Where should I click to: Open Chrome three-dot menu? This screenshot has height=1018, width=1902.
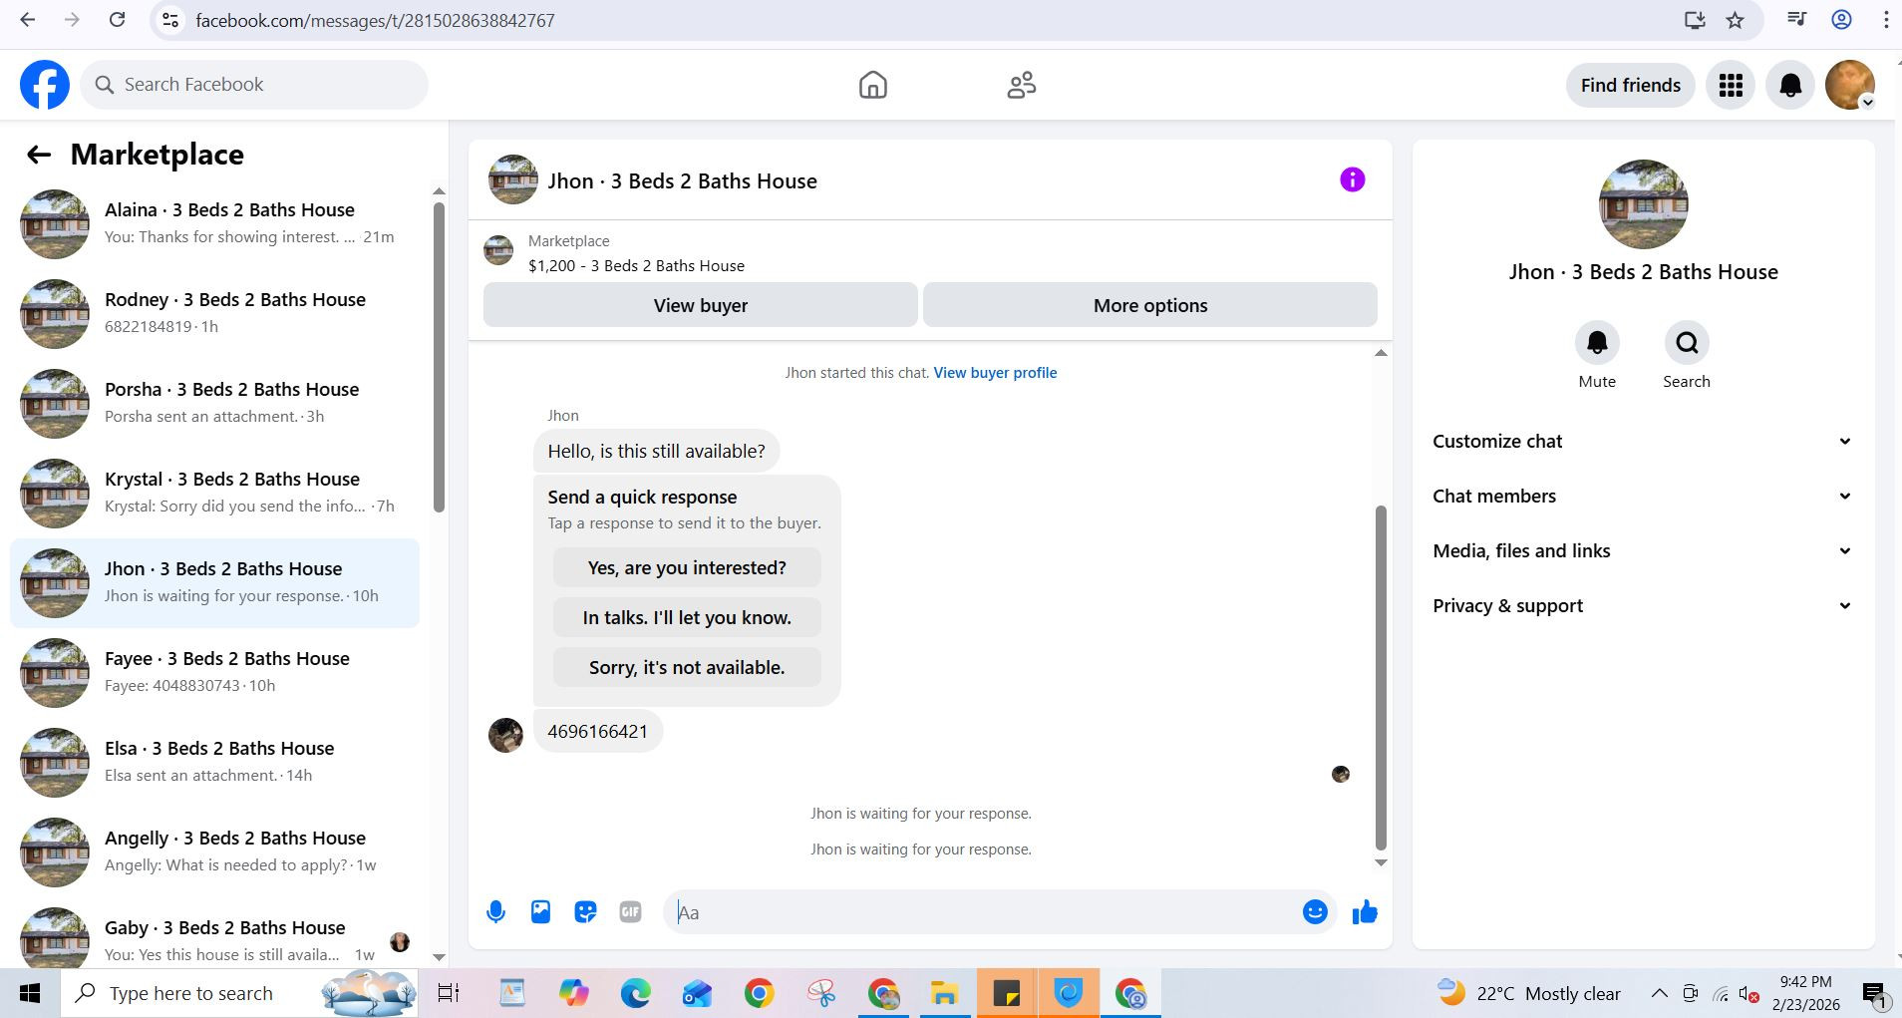[x=1886, y=20]
